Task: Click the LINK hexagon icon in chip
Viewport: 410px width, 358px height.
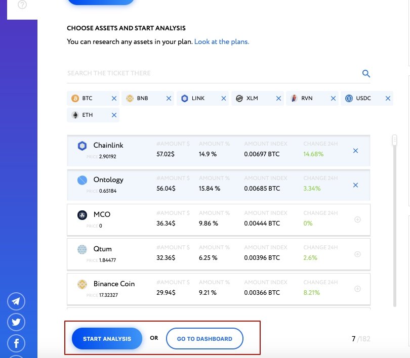Action: point(185,99)
